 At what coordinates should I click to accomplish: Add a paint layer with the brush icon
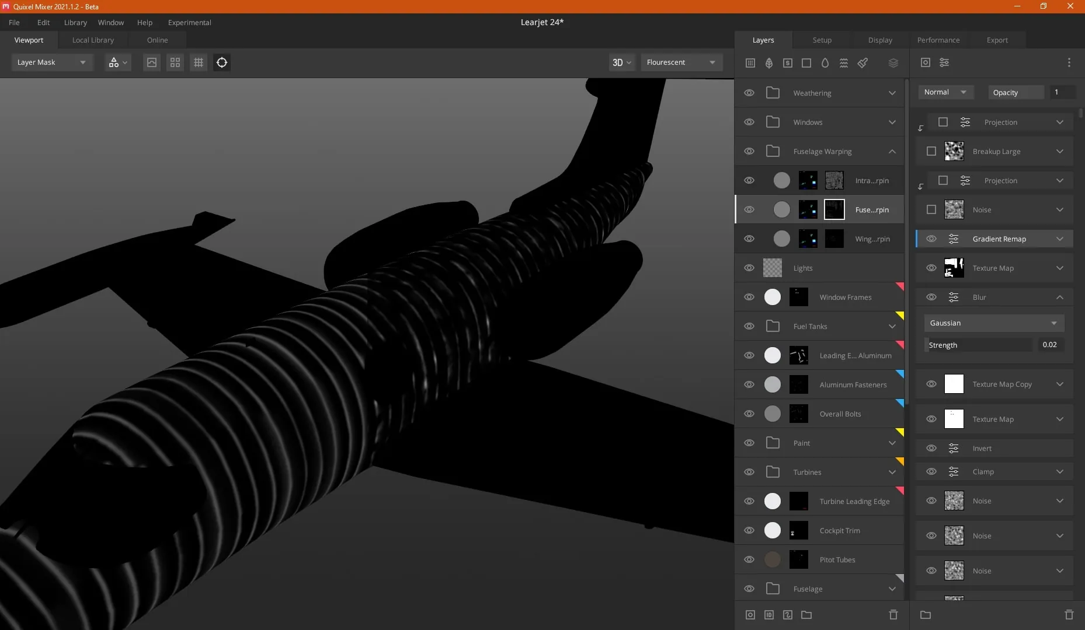click(863, 62)
